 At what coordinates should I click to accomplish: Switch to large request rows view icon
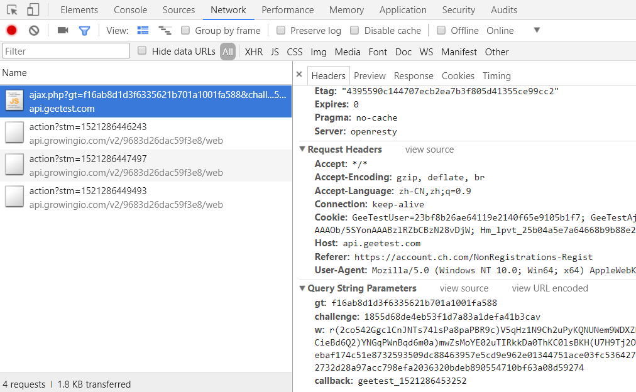click(x=143, y=30)
